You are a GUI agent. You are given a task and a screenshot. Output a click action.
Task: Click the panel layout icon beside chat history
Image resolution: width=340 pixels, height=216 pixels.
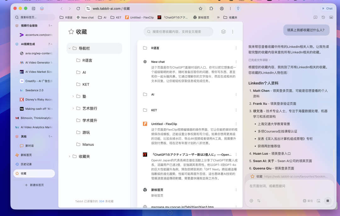pyautogui.click(x=331, y=17)
